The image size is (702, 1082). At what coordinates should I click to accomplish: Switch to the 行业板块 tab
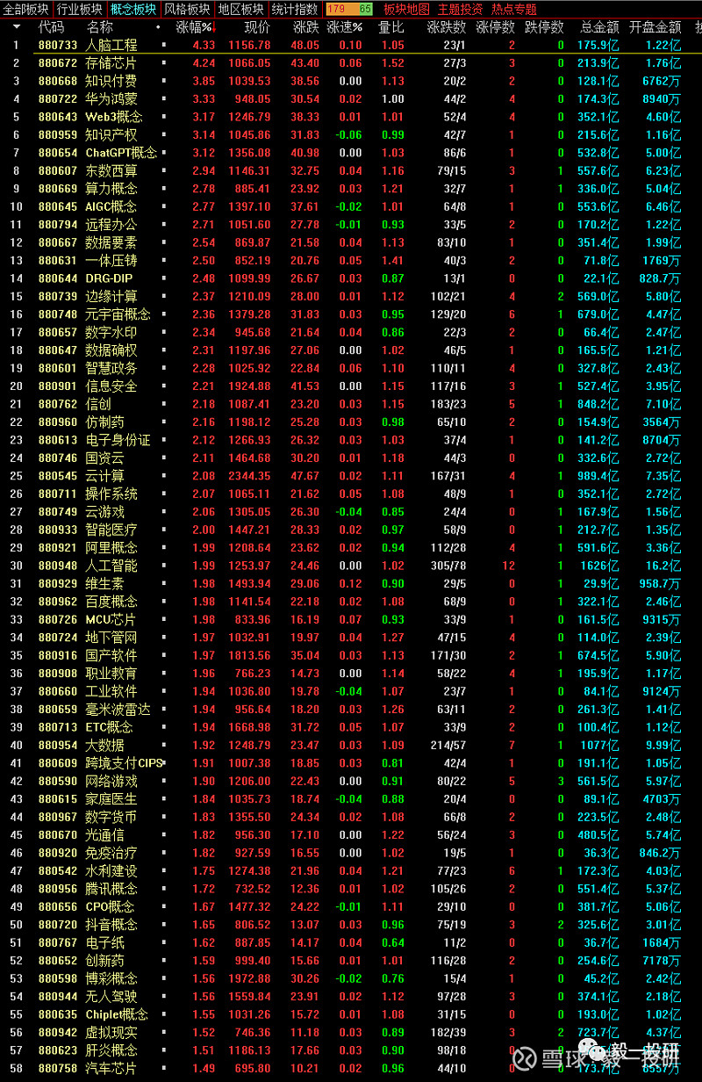[79, 9]
